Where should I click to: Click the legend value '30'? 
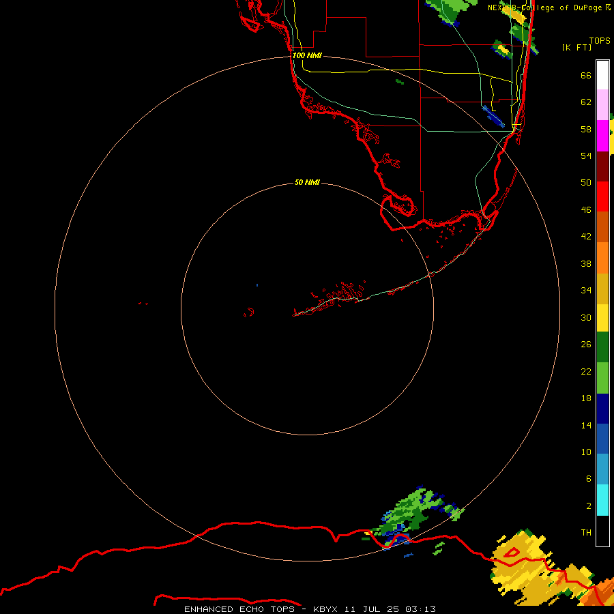click(x=586, y=317)
